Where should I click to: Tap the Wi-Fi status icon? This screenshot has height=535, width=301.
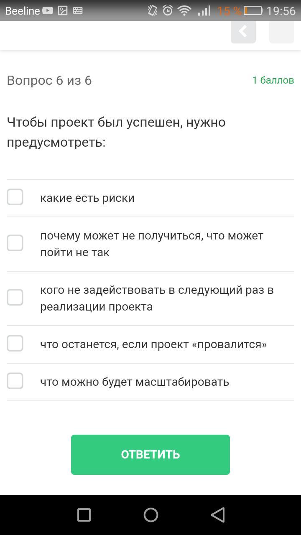pos(184,10)
